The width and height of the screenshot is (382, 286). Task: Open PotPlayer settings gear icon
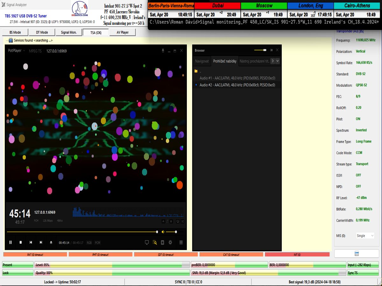(170, 242)
